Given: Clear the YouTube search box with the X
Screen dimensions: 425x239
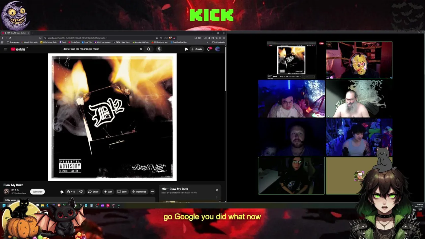Looking at the screenshot, I should pos(141,49).
